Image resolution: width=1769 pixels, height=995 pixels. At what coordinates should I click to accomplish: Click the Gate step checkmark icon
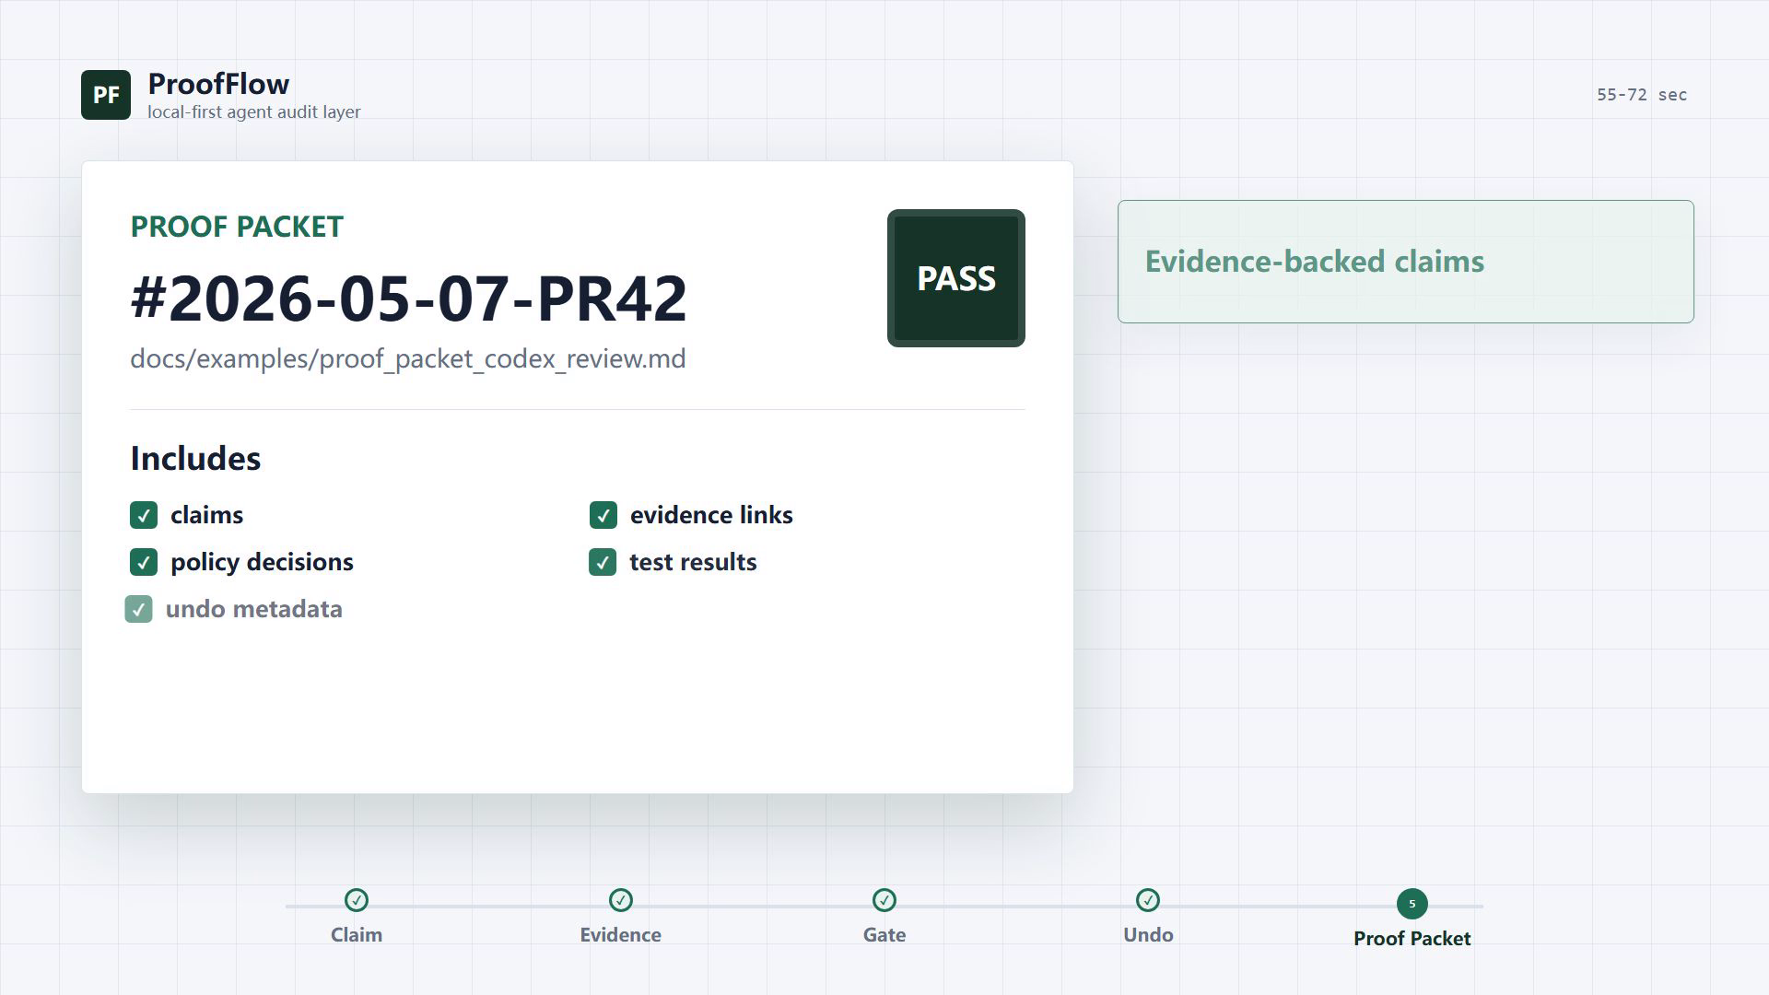pos(884,900)
